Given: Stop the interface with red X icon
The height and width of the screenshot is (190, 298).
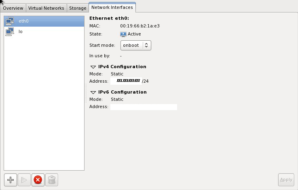Looking at the screenshot, I should tap(38, 180).
